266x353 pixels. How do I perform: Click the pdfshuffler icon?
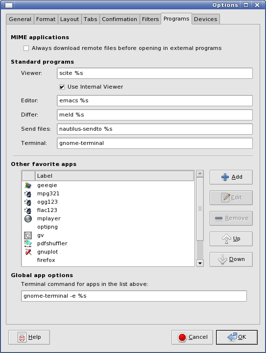coord(28,244)
